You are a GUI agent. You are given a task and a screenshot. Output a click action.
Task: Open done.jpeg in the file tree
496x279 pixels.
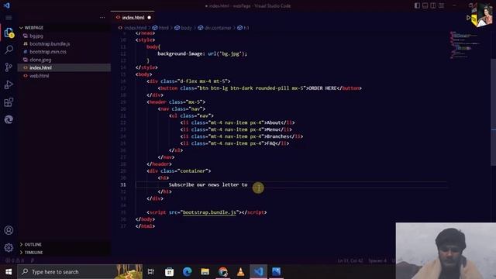tap(40, 60)
